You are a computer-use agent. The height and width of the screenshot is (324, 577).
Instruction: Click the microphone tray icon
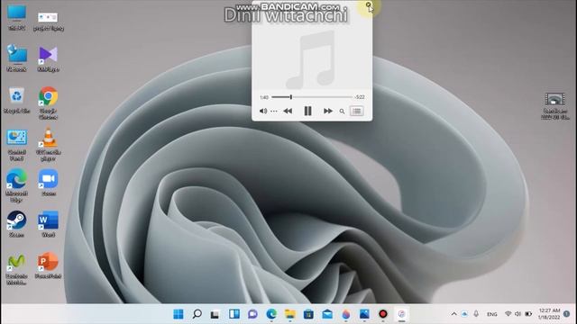click(x=476, y=314)
